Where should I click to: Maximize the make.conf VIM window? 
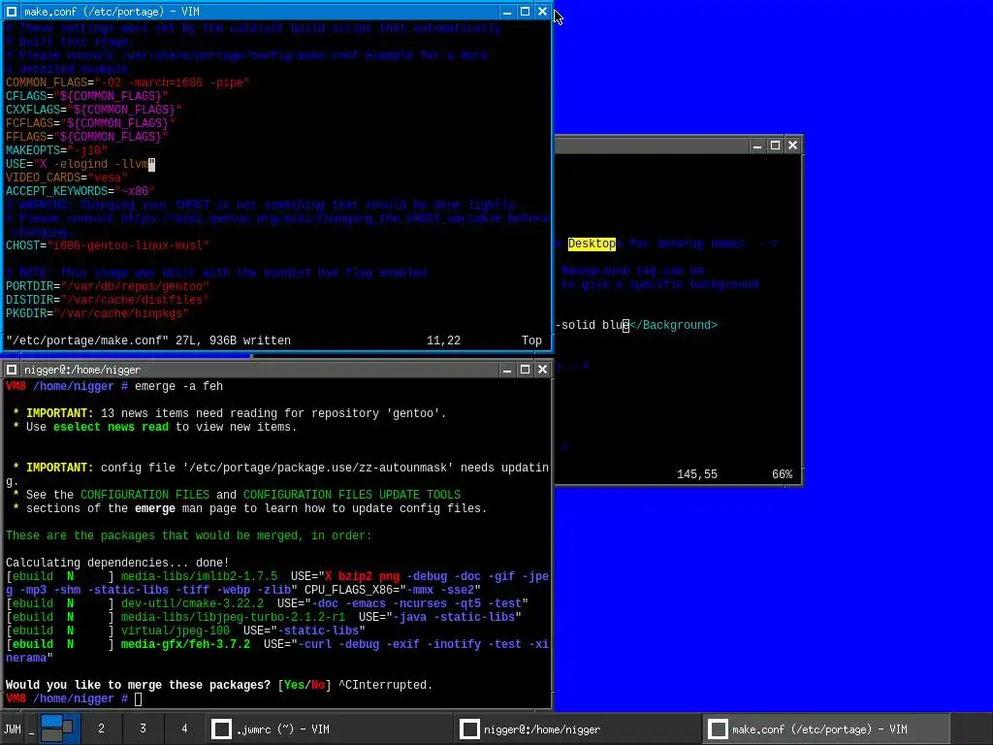click(x=525, y=12)
